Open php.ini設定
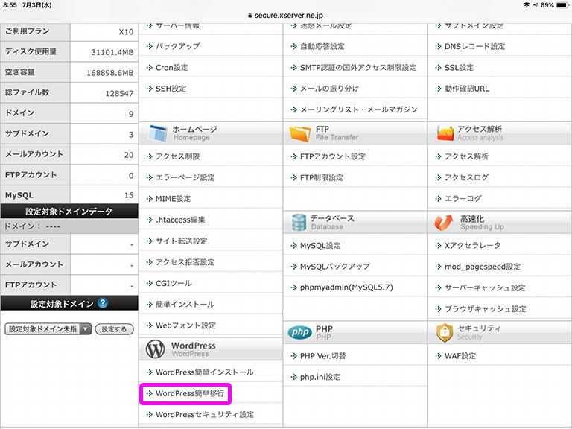 tap(320, 377)
